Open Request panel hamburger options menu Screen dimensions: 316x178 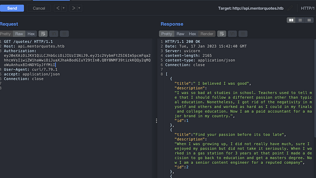[64, 34]
